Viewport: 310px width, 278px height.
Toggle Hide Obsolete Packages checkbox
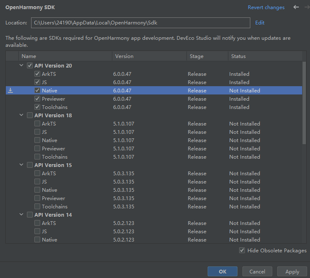click(x=242, y=251)
